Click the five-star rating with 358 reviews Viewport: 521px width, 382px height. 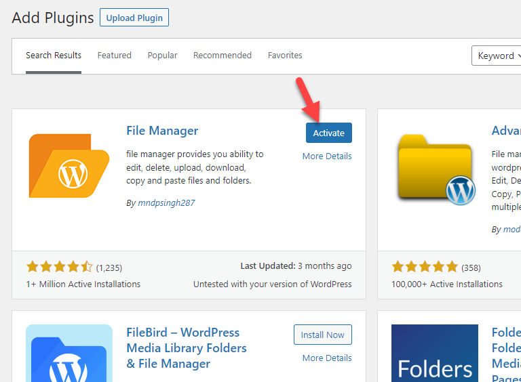click(x=425, y=267)
